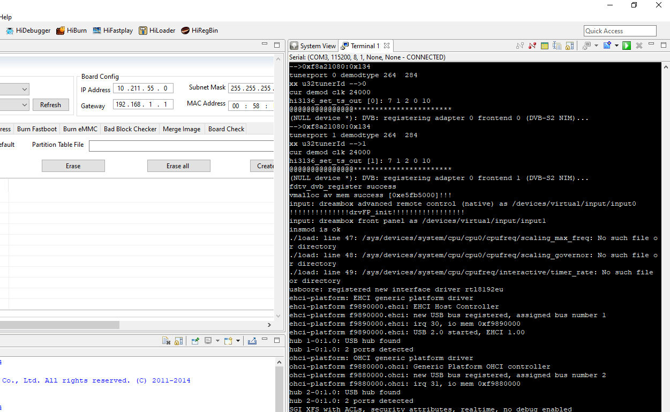Screen dimensions: 670x412
Task: Clear the console output in the bottom panel
Action: (167, 341)
